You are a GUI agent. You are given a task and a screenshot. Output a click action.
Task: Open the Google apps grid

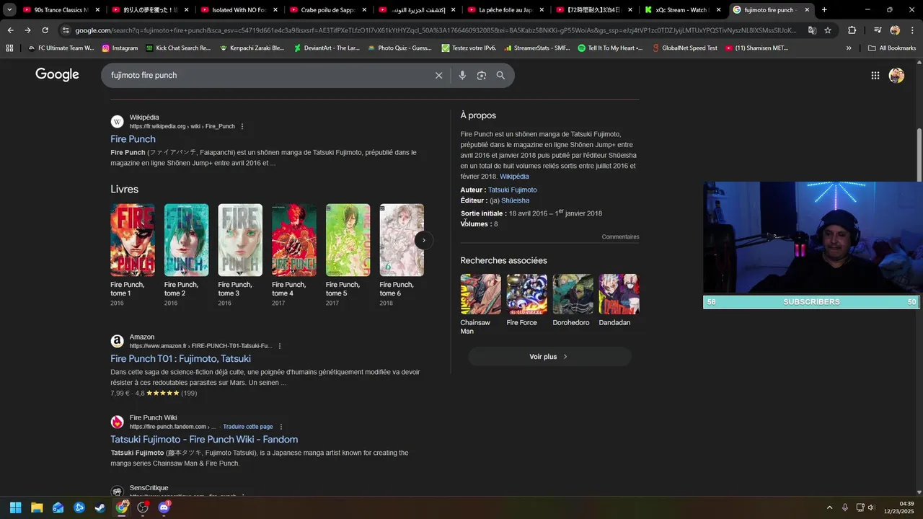click(875, 75)
